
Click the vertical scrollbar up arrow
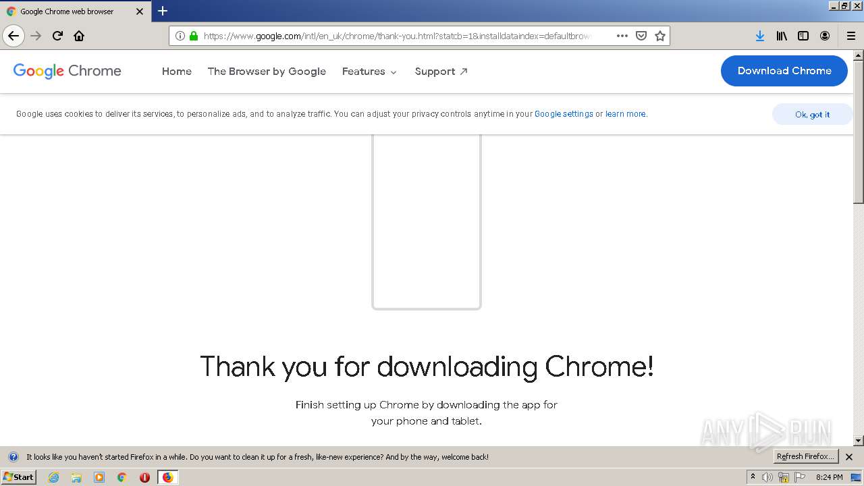[859, 55]
